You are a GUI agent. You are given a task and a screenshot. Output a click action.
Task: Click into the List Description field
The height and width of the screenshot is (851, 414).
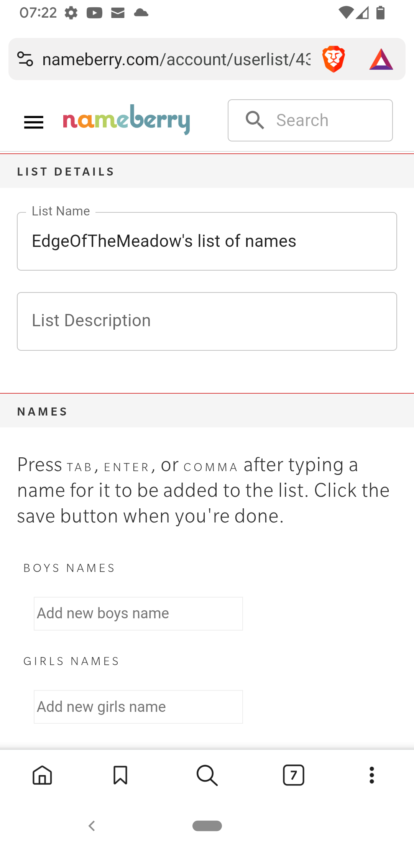coord(207,321)
